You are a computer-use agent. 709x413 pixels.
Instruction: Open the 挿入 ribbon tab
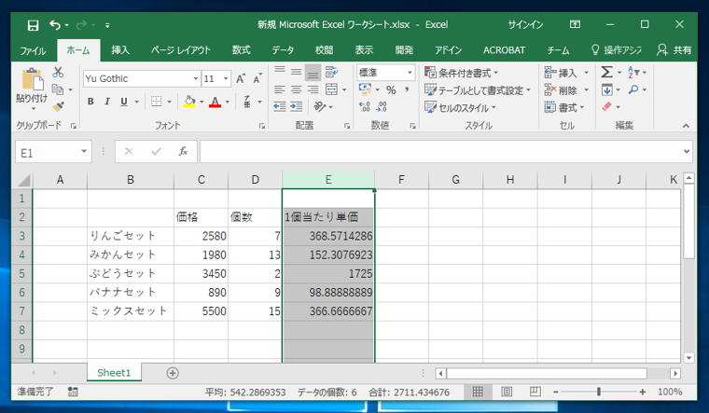click(x=120, y=50)
